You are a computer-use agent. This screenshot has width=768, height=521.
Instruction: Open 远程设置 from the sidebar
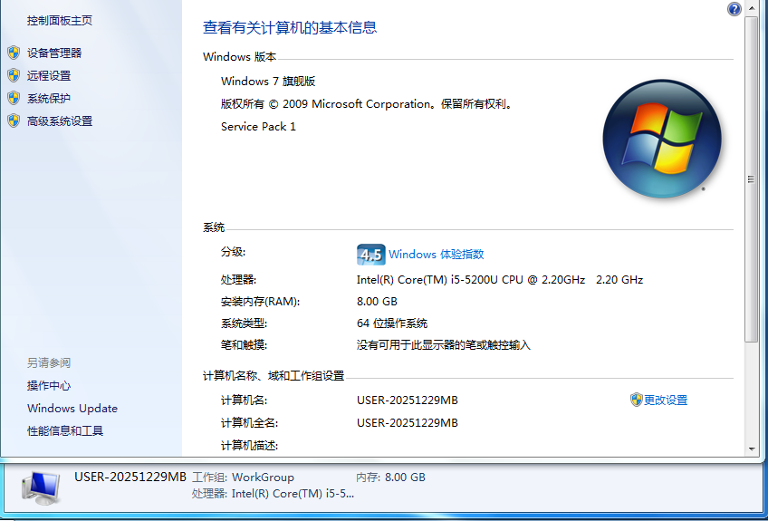(x=49, y=75)
